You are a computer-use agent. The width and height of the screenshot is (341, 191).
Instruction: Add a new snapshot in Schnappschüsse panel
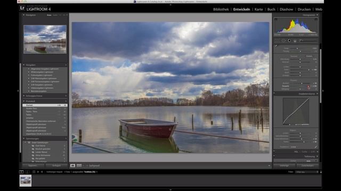pyautogui.click(x=66, y=95)
